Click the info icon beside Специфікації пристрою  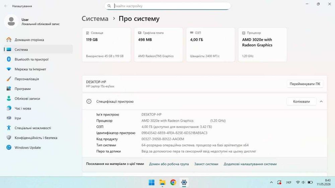coord(89,101)
